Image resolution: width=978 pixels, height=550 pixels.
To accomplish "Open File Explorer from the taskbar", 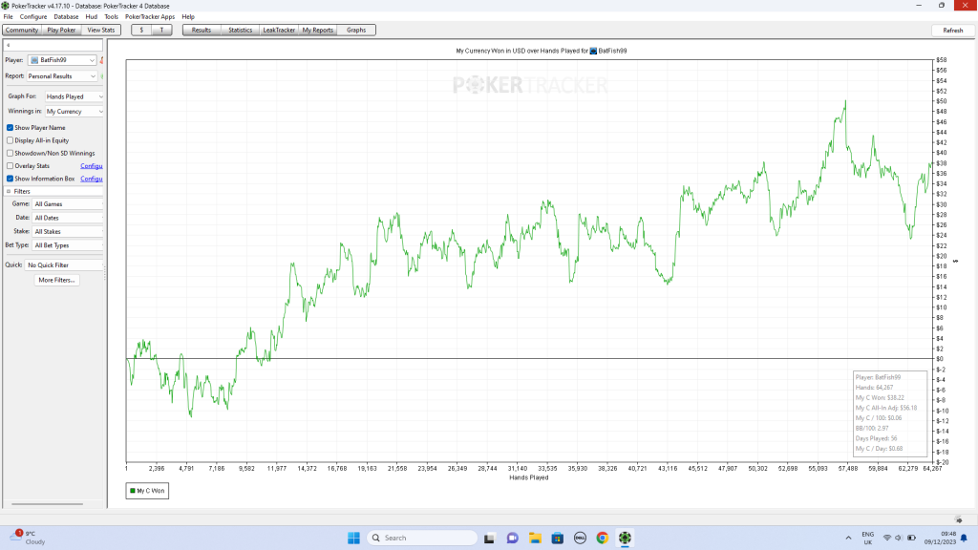I will click(535, 538).
